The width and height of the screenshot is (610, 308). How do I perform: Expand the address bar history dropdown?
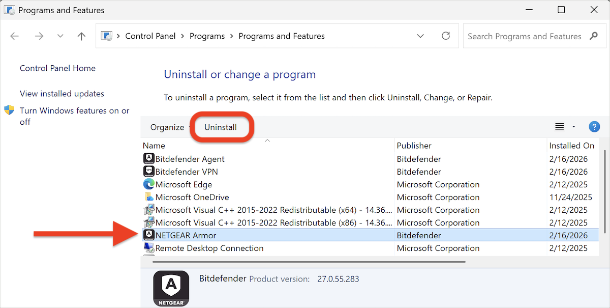pyautogui.click(x=420, y=36)
